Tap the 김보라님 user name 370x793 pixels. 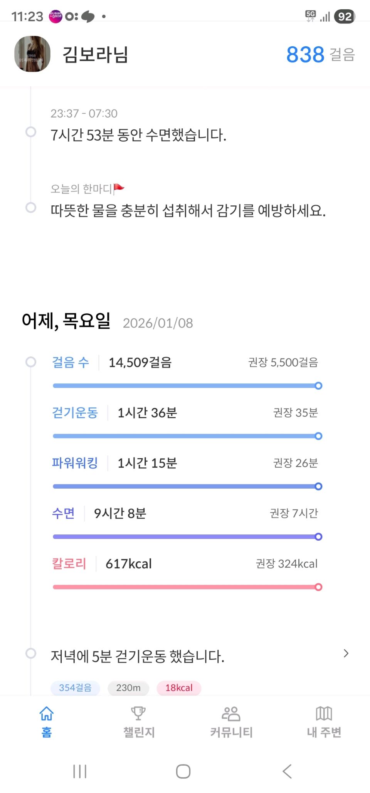click(x=95, y=54)
